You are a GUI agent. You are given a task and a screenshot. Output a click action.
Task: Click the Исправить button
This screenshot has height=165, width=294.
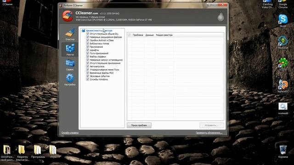click(x=212, y=125)
